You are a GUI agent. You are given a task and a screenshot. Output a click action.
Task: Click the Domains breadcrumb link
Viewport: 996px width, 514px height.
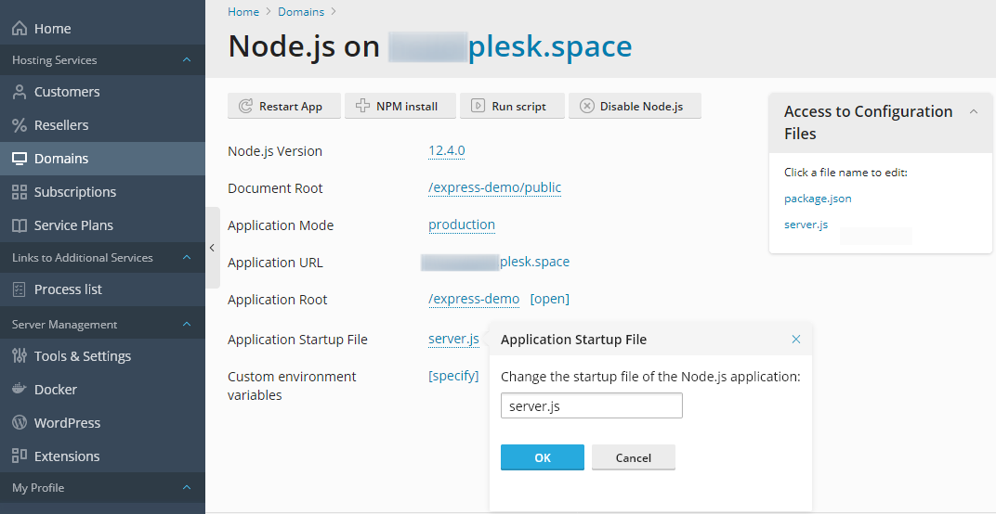click(x=301, y=11)
